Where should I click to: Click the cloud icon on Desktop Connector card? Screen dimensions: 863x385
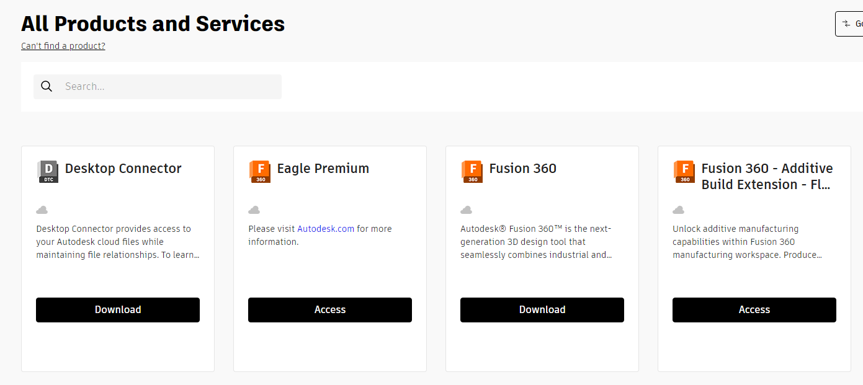(x=42, y=210)
